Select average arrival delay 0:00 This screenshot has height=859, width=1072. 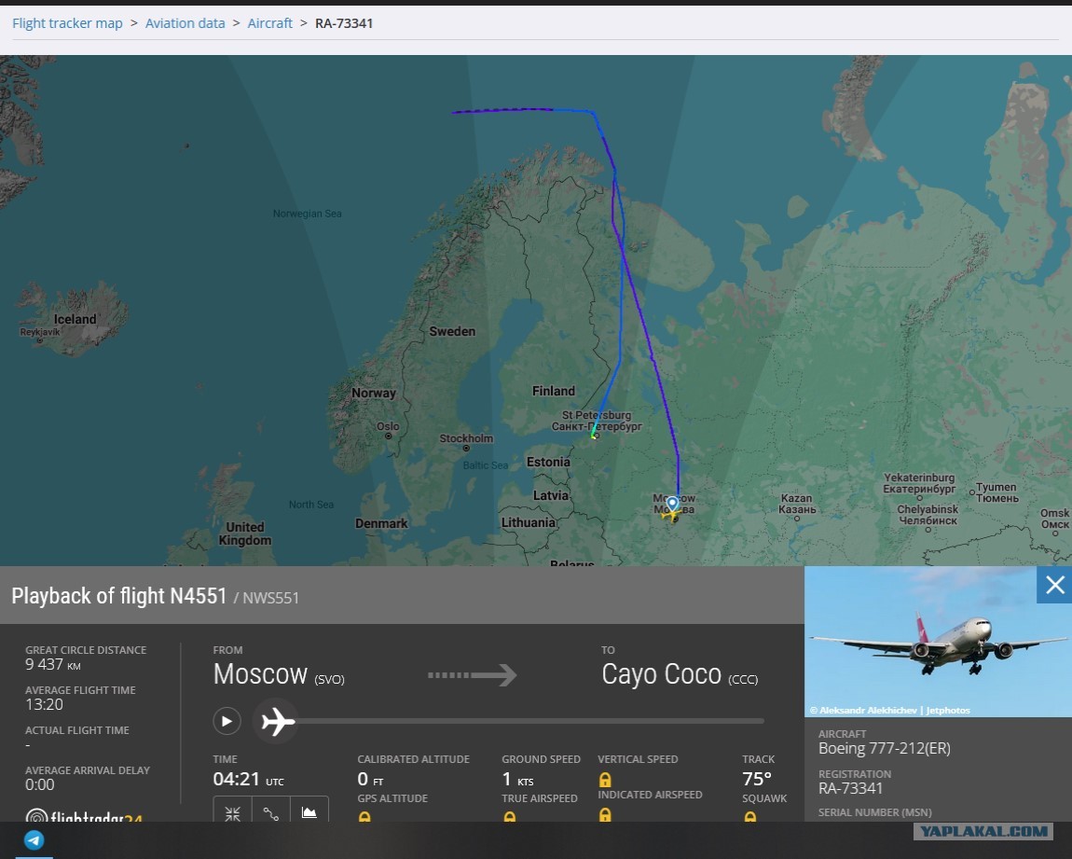(40, 785)
